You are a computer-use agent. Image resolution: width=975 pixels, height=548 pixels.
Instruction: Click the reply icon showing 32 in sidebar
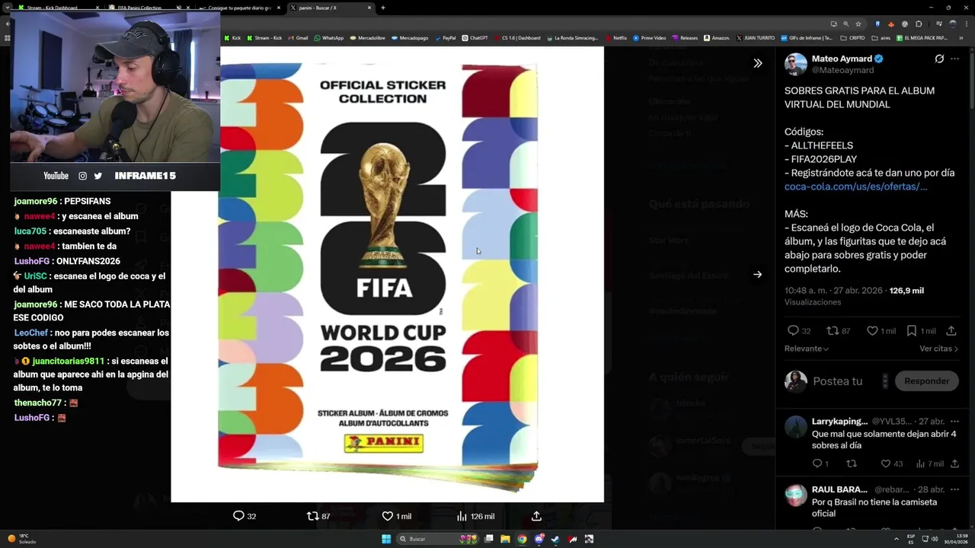[x=793, y=331]
